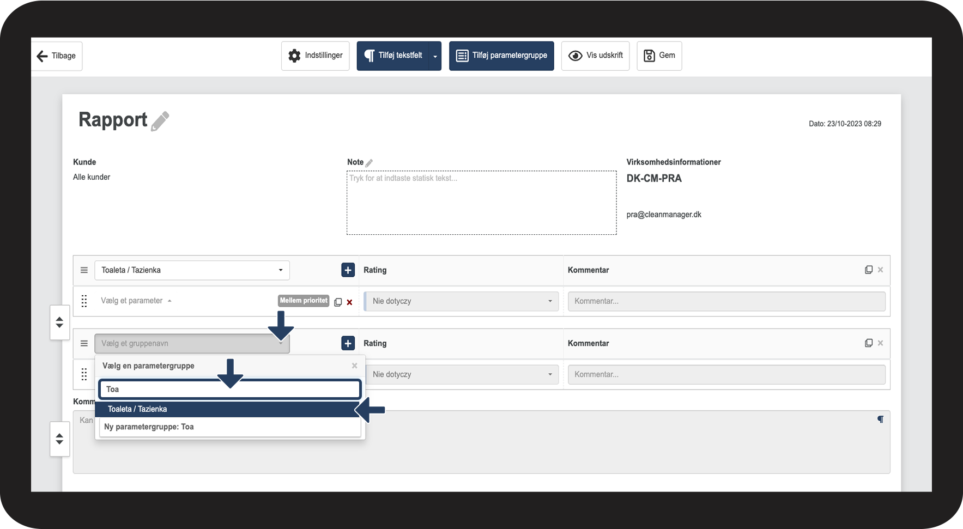
Task: Expand first 'Nie dotyczy' rating dropdown
Action: tap(461, 301)
